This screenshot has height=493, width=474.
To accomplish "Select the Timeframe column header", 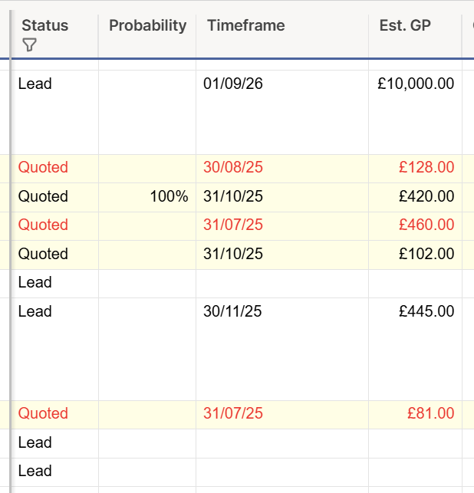I will point(282,34).
